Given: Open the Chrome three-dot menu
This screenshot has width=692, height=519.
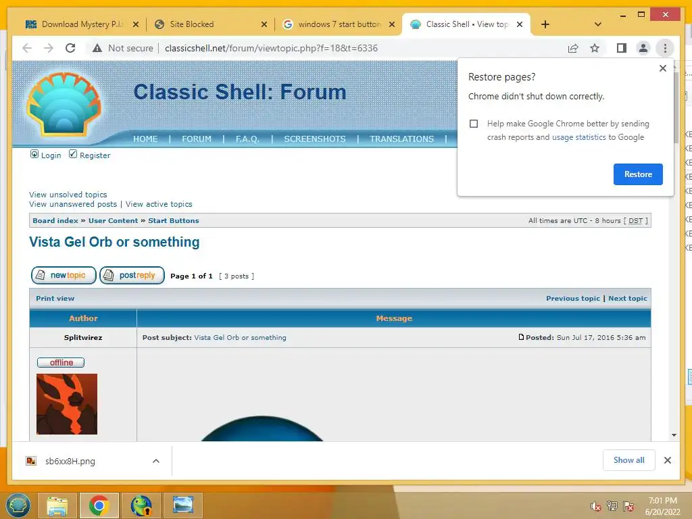Looking at the screenshot, I should 665,48.
